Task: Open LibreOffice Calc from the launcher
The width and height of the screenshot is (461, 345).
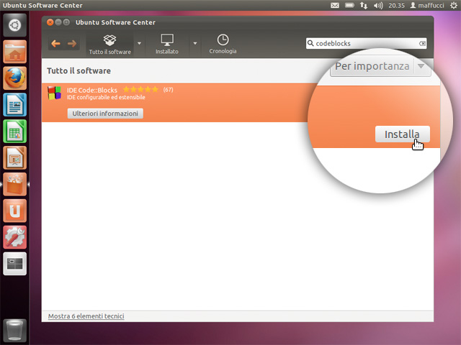Action: point(15,131)
